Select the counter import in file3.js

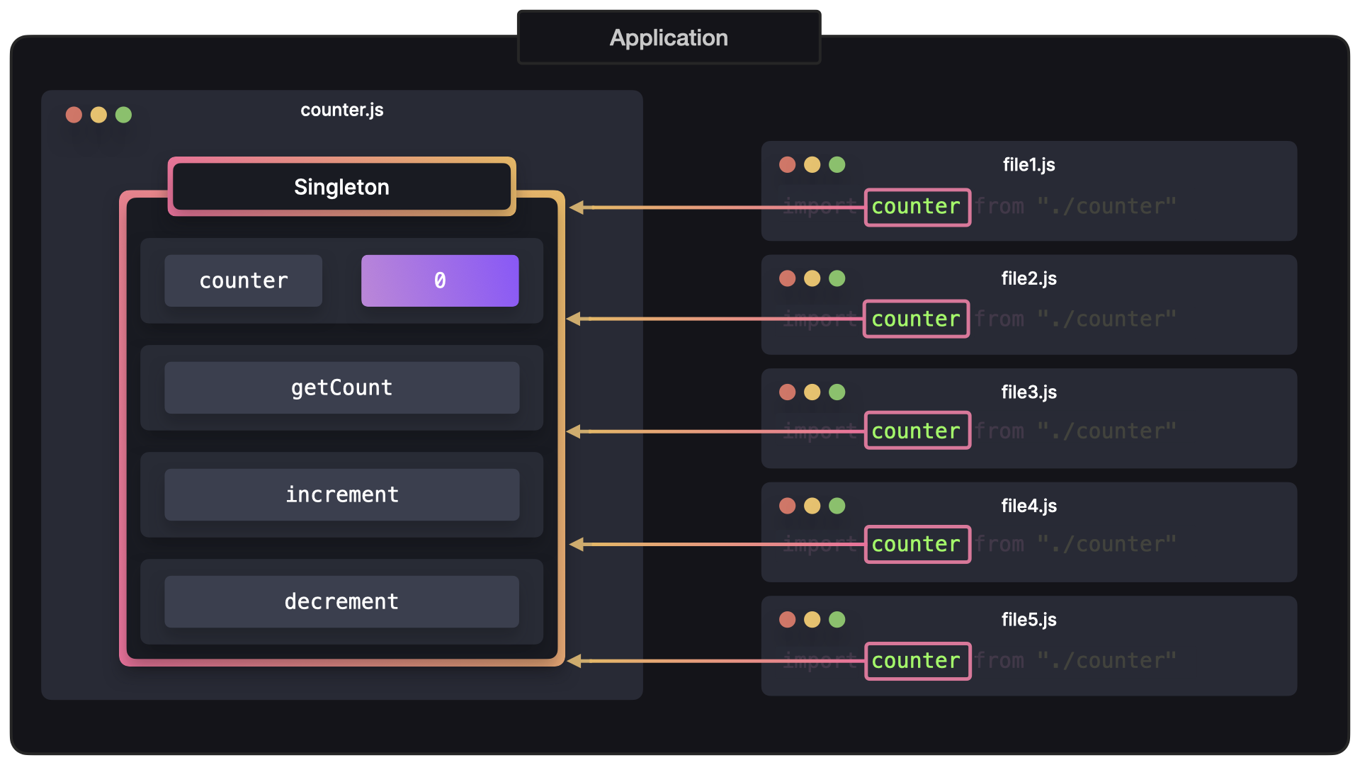point(914,431)
